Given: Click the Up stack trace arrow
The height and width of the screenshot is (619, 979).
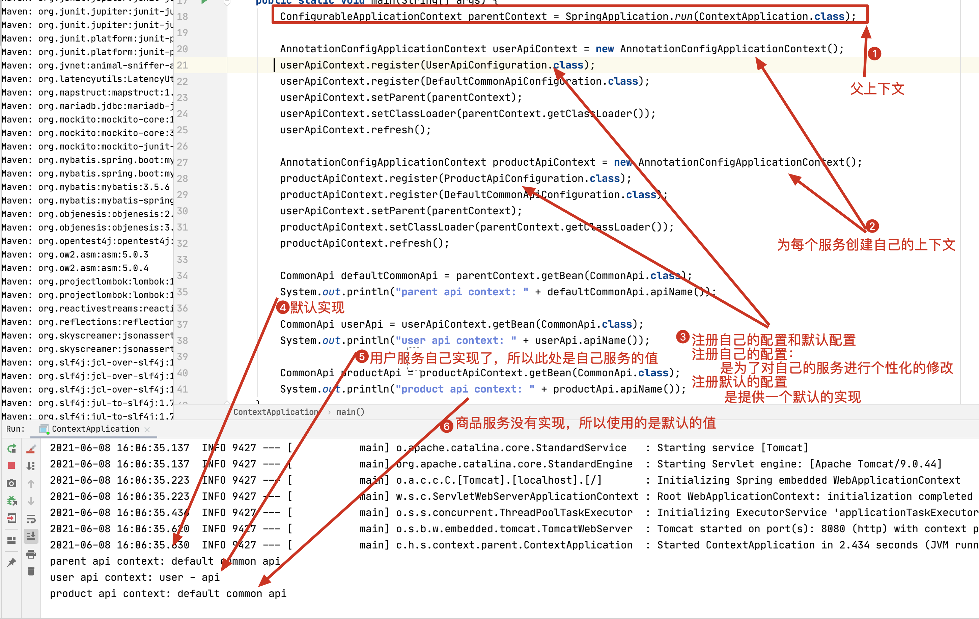Looking at the screenshot, I should (31, 483).
